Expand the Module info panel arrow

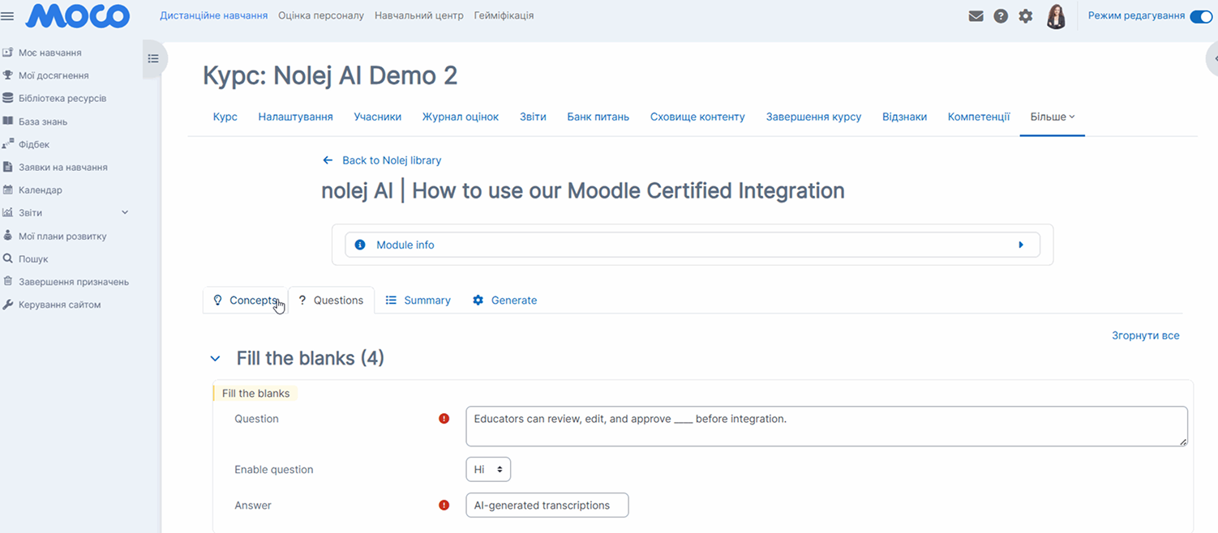click(x=1021, y=245)
